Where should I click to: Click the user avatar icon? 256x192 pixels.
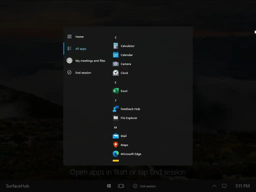click(69, 60)
